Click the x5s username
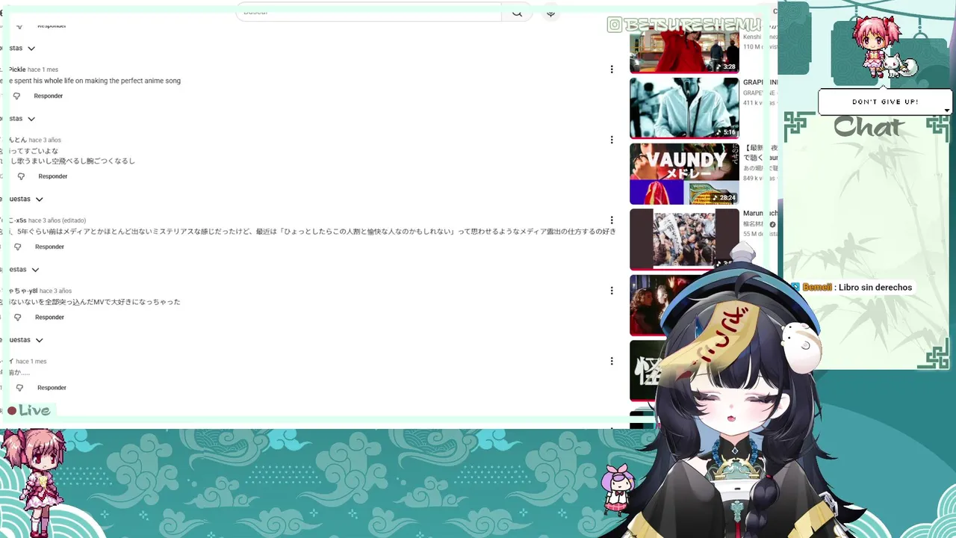956x538 pixels. (17, 220)
